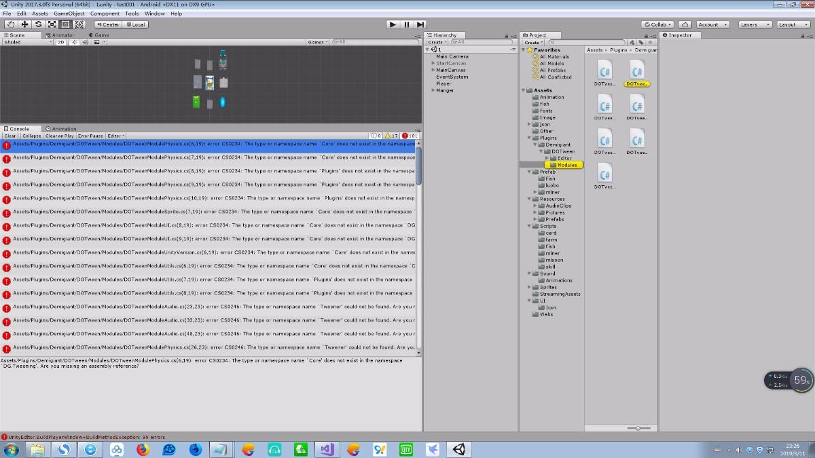This screenshot has width=815, height=458.
Task: Click Project search field
Action: tap(588, 42)
